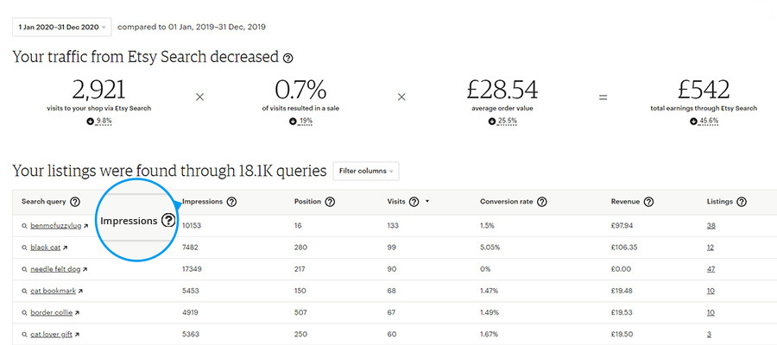Open listings count 12 for black cat
The height and width of the screenshot is (345, 777).
coord(711,248)
